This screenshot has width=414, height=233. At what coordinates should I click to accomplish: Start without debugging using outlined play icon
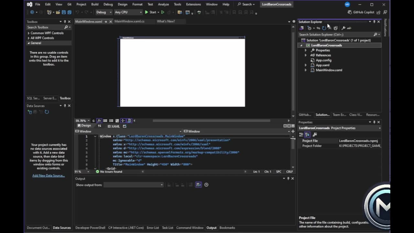163,12
